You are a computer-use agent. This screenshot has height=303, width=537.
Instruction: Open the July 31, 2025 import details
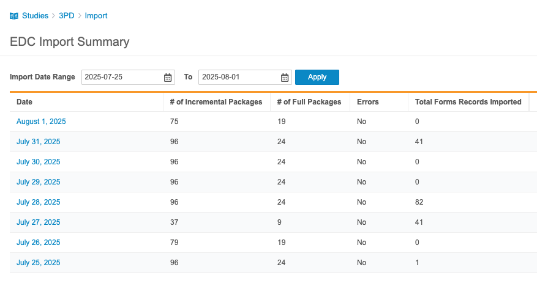coord(38,142)
